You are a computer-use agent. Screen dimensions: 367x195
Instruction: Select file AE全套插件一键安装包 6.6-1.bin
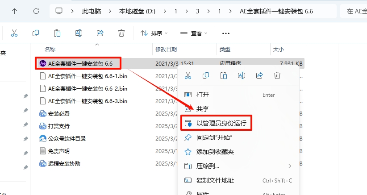[x=88, y=76]
